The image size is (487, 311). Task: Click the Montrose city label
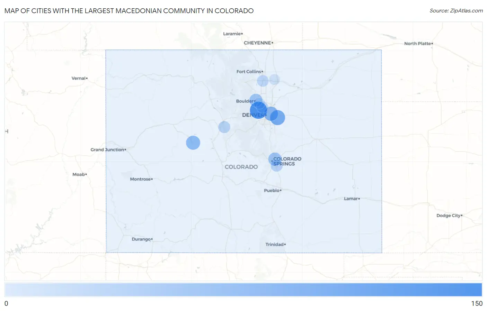pos(140,179)
